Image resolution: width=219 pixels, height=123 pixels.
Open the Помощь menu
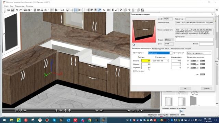pos(30,6)
